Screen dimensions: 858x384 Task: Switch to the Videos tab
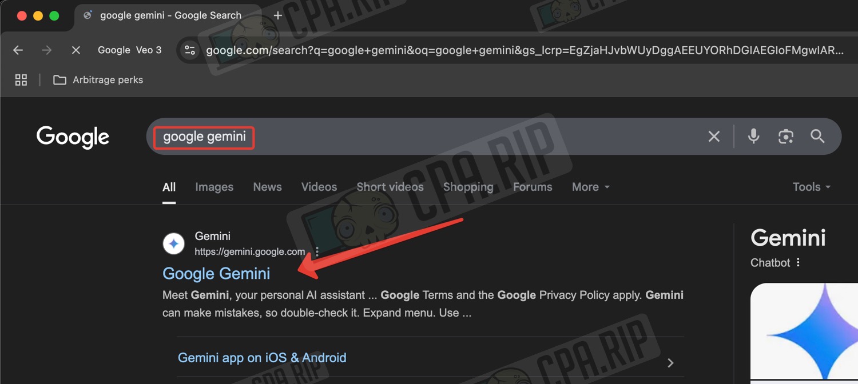click(x=319, y=187)
